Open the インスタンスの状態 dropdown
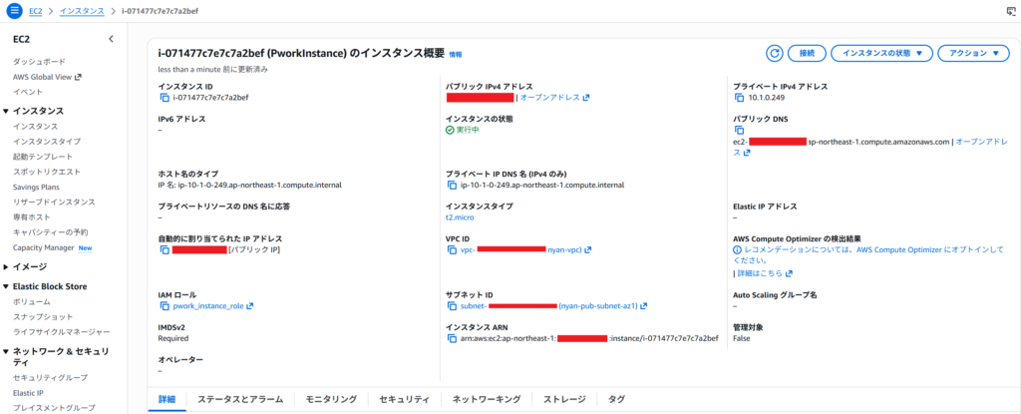 click(x=881, y=53)
